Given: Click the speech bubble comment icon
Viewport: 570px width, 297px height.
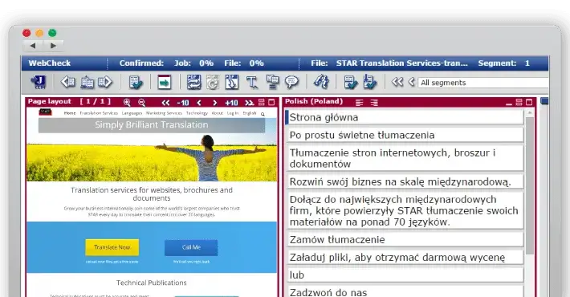Looking at the screenshot, I should point(291,82).
